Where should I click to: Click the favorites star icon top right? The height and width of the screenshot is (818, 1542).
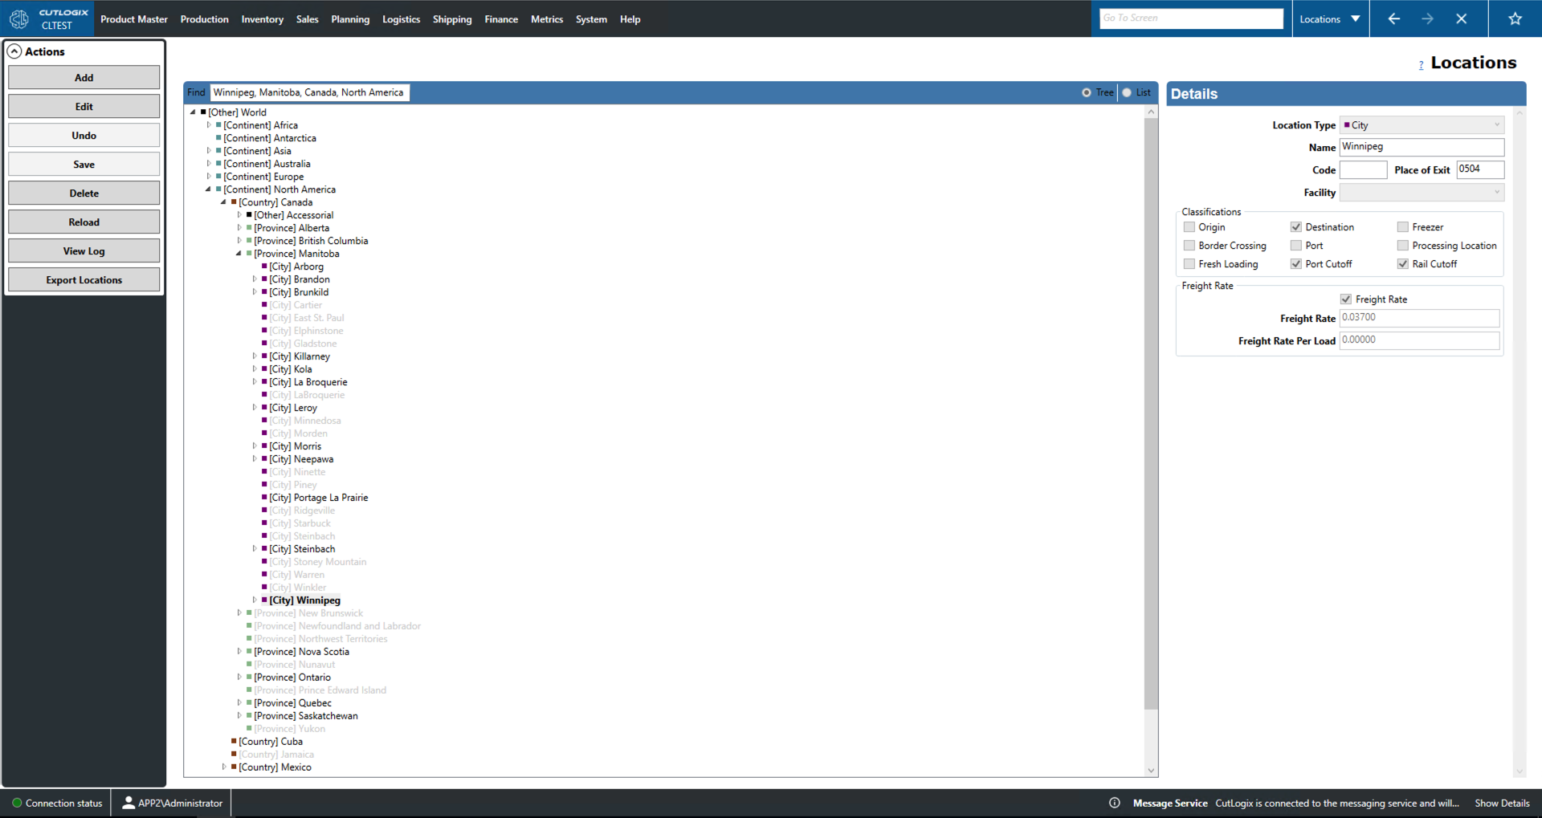pyautogui.click(x=1515, y=18)
